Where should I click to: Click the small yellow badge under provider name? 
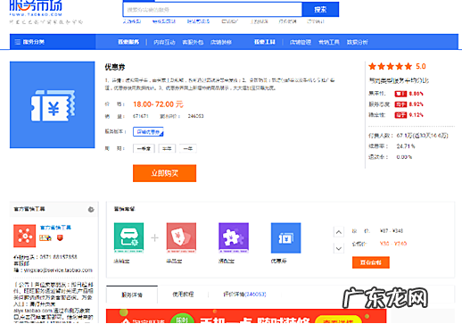45,237
